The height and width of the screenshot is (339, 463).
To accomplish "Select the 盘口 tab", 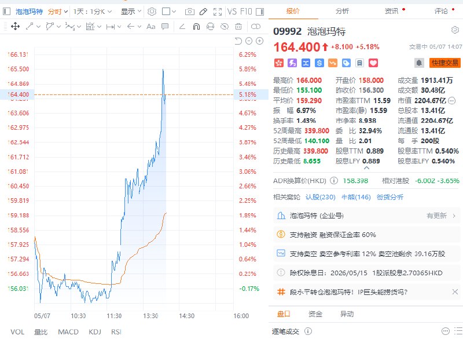I will click(284, 314).
